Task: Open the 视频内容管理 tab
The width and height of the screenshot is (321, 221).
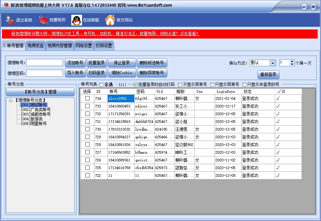Action: click(60, 46)
